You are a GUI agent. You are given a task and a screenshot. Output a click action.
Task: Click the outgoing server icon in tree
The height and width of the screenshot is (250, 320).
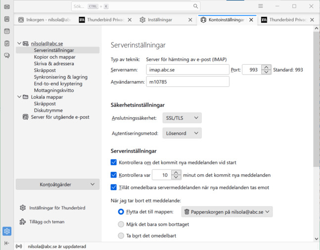[26, 117]
